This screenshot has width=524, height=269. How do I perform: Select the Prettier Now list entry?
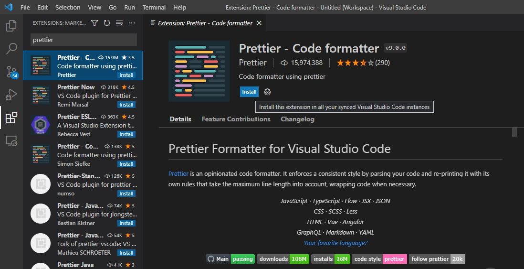pos(83,96)
